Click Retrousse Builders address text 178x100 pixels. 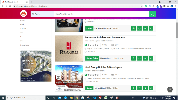(119, 49)
